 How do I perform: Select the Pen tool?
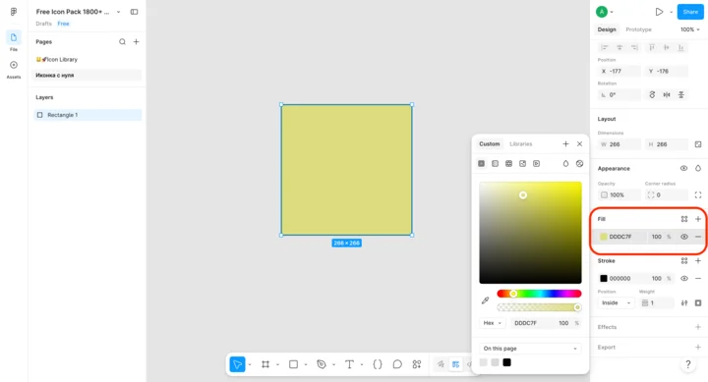(321, 364)
